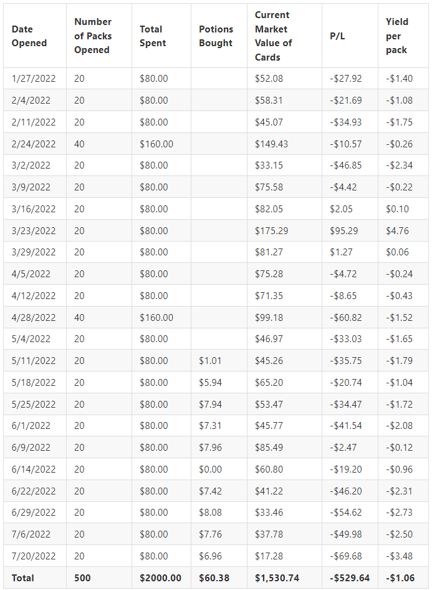Image resolution: width=432 pixels, height=590 pixels.
Task: Click the 1/27/2022 date cell
Action: pos(34,79)
